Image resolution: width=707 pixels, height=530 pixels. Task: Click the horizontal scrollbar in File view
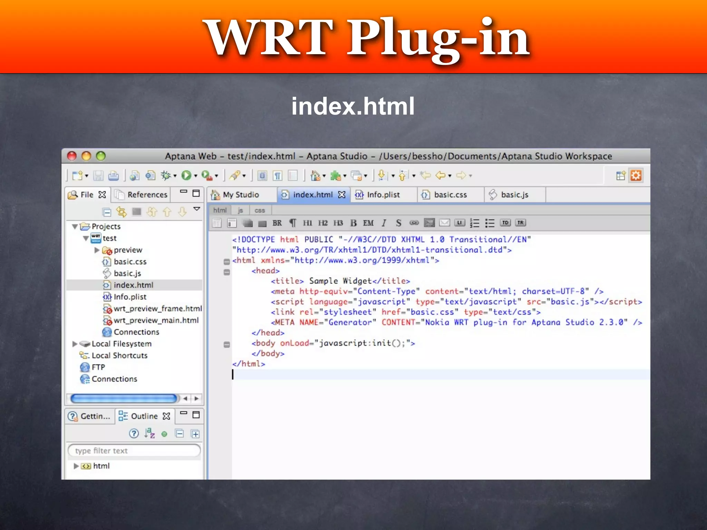click(124, 399)
